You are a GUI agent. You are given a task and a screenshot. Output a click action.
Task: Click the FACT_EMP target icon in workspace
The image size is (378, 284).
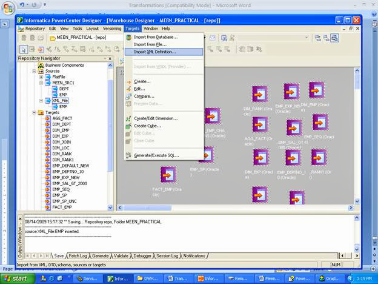click(x=168, y=175)
